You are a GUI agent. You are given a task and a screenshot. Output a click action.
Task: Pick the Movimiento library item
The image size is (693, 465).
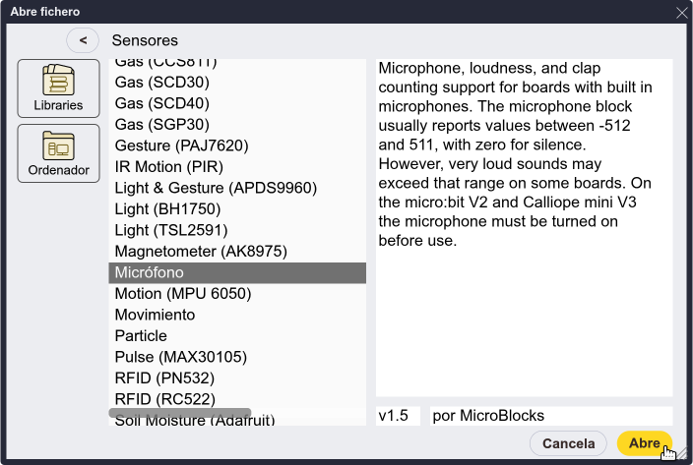click(x=237, y=315)
